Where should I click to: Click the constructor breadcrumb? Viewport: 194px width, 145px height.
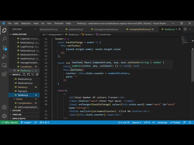tap(104, 34)
